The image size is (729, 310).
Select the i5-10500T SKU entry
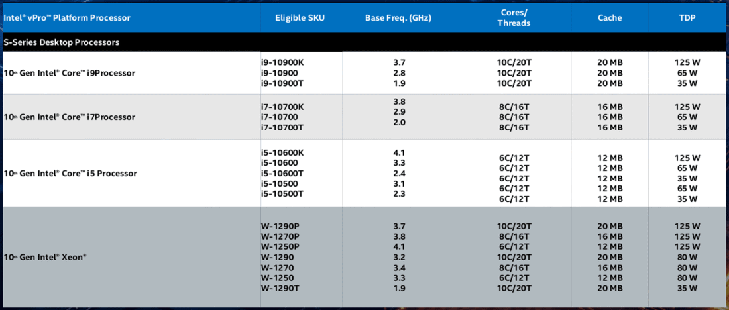(282, 194)
